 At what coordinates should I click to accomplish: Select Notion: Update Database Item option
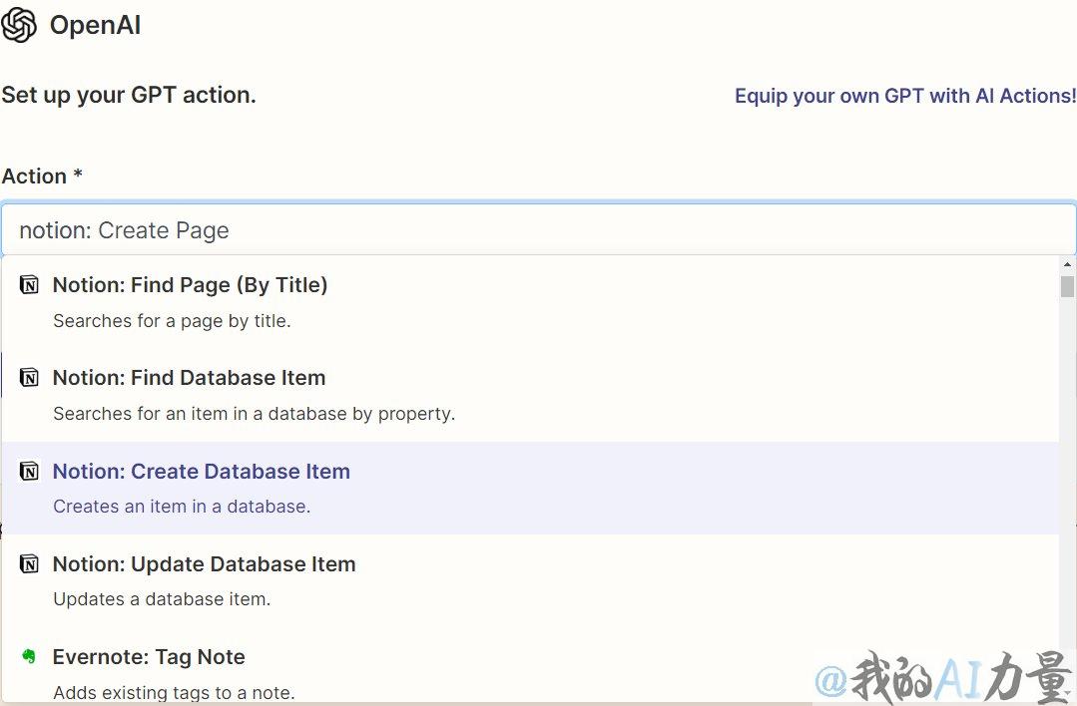pyautogui.click(x=530, y=581)
